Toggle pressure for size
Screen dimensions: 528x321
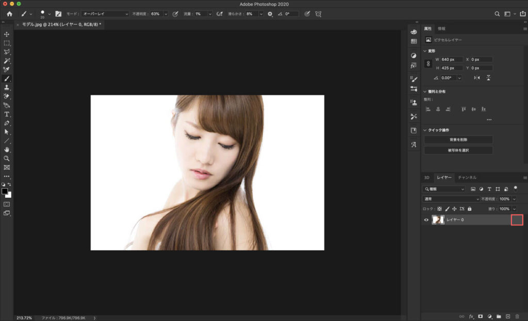[307, 14]
